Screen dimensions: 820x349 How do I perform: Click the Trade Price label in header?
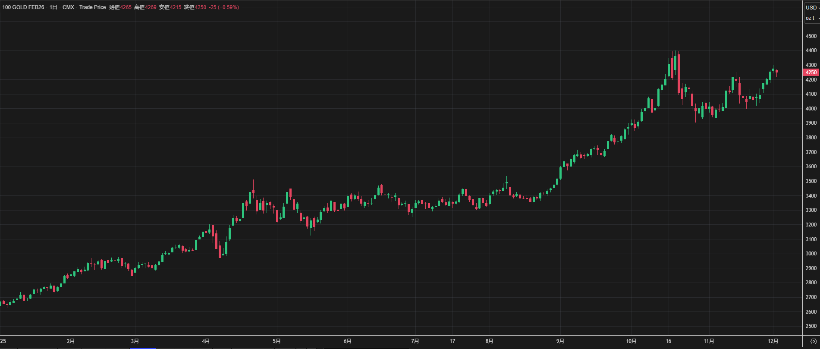pos(92,7)
